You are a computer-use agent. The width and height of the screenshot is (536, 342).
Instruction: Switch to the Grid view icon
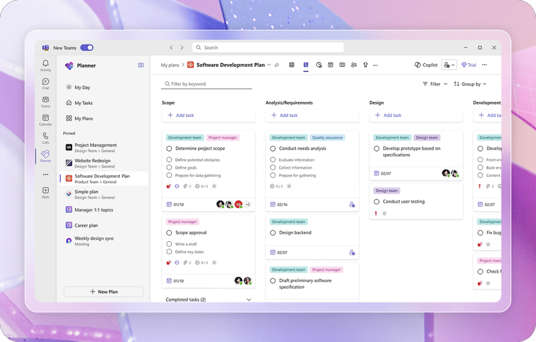(292, 65)
